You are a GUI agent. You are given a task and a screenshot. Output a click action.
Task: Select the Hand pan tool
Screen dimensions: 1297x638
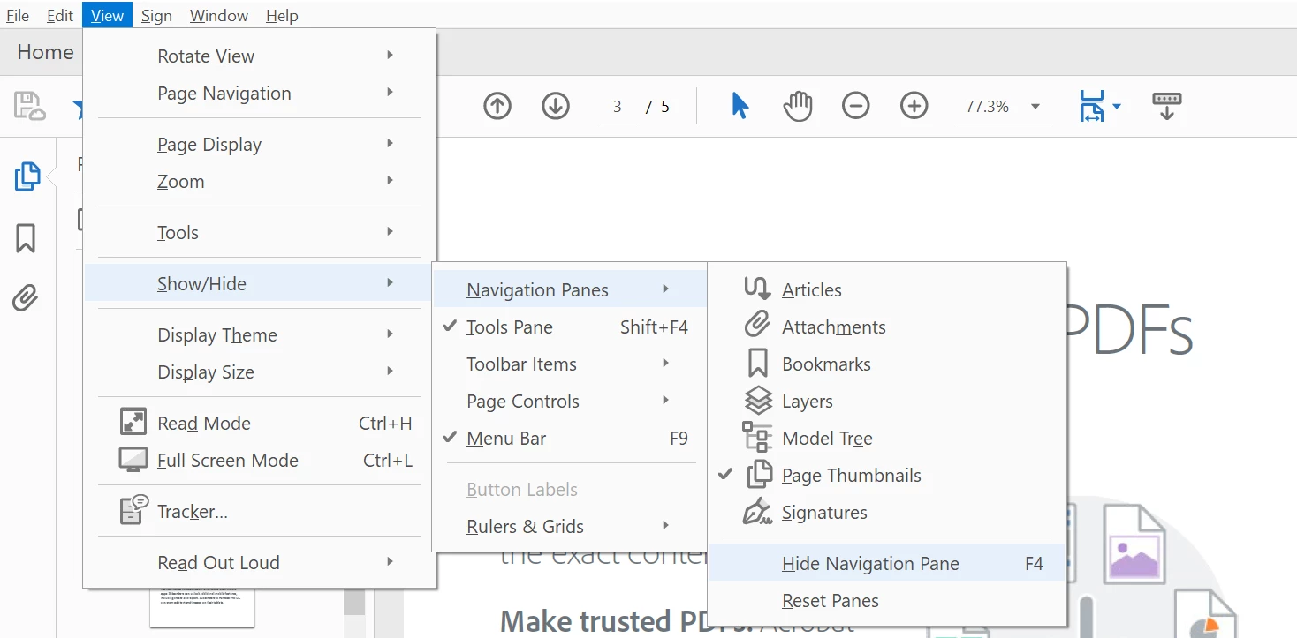pyautogui.click(x=798, y=107)
